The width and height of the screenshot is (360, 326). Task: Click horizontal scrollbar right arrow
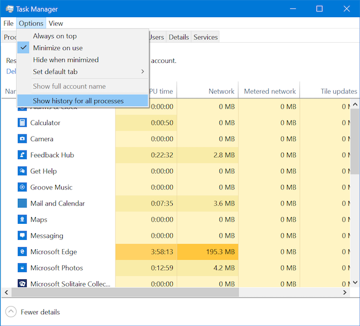pos(344,292)
